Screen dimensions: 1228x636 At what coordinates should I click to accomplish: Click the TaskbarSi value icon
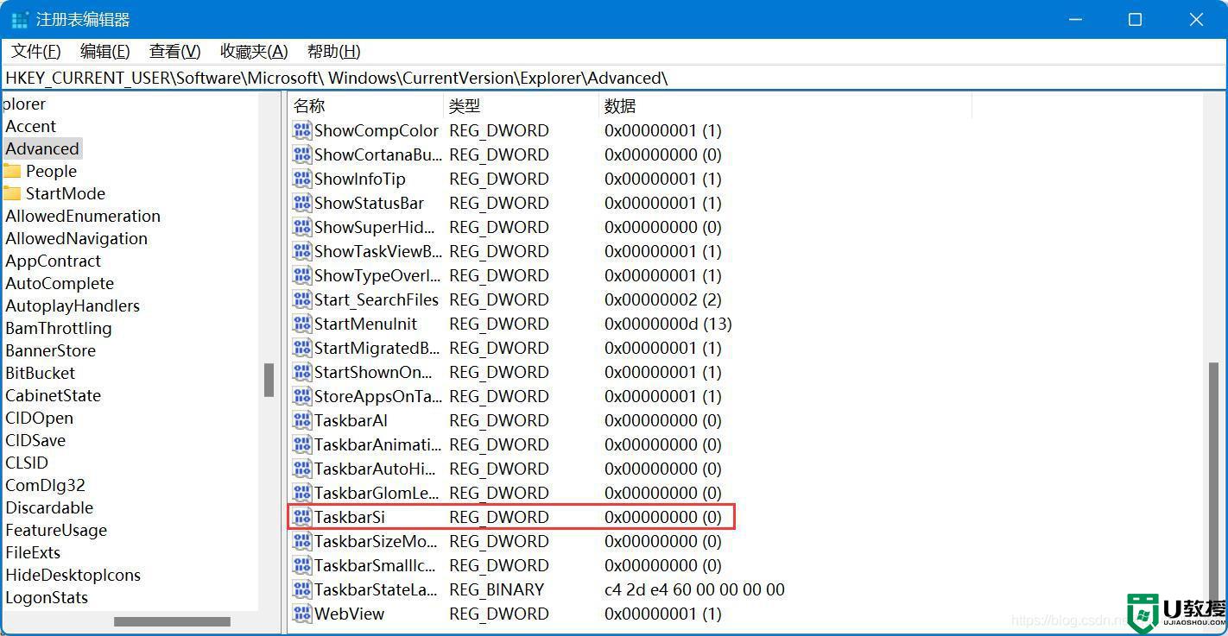click(301, 517)
